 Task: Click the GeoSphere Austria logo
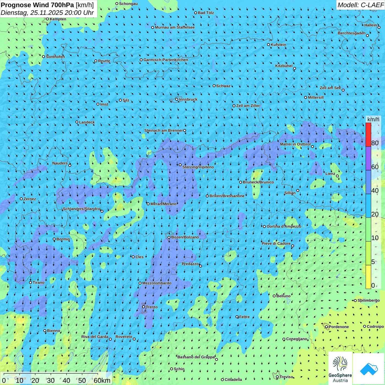point(340,369)
